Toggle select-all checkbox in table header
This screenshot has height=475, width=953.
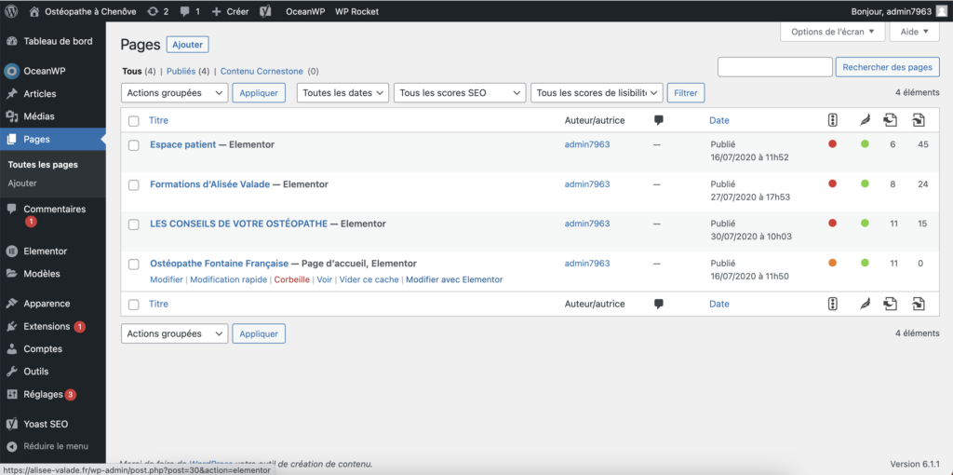click(134, 121)
